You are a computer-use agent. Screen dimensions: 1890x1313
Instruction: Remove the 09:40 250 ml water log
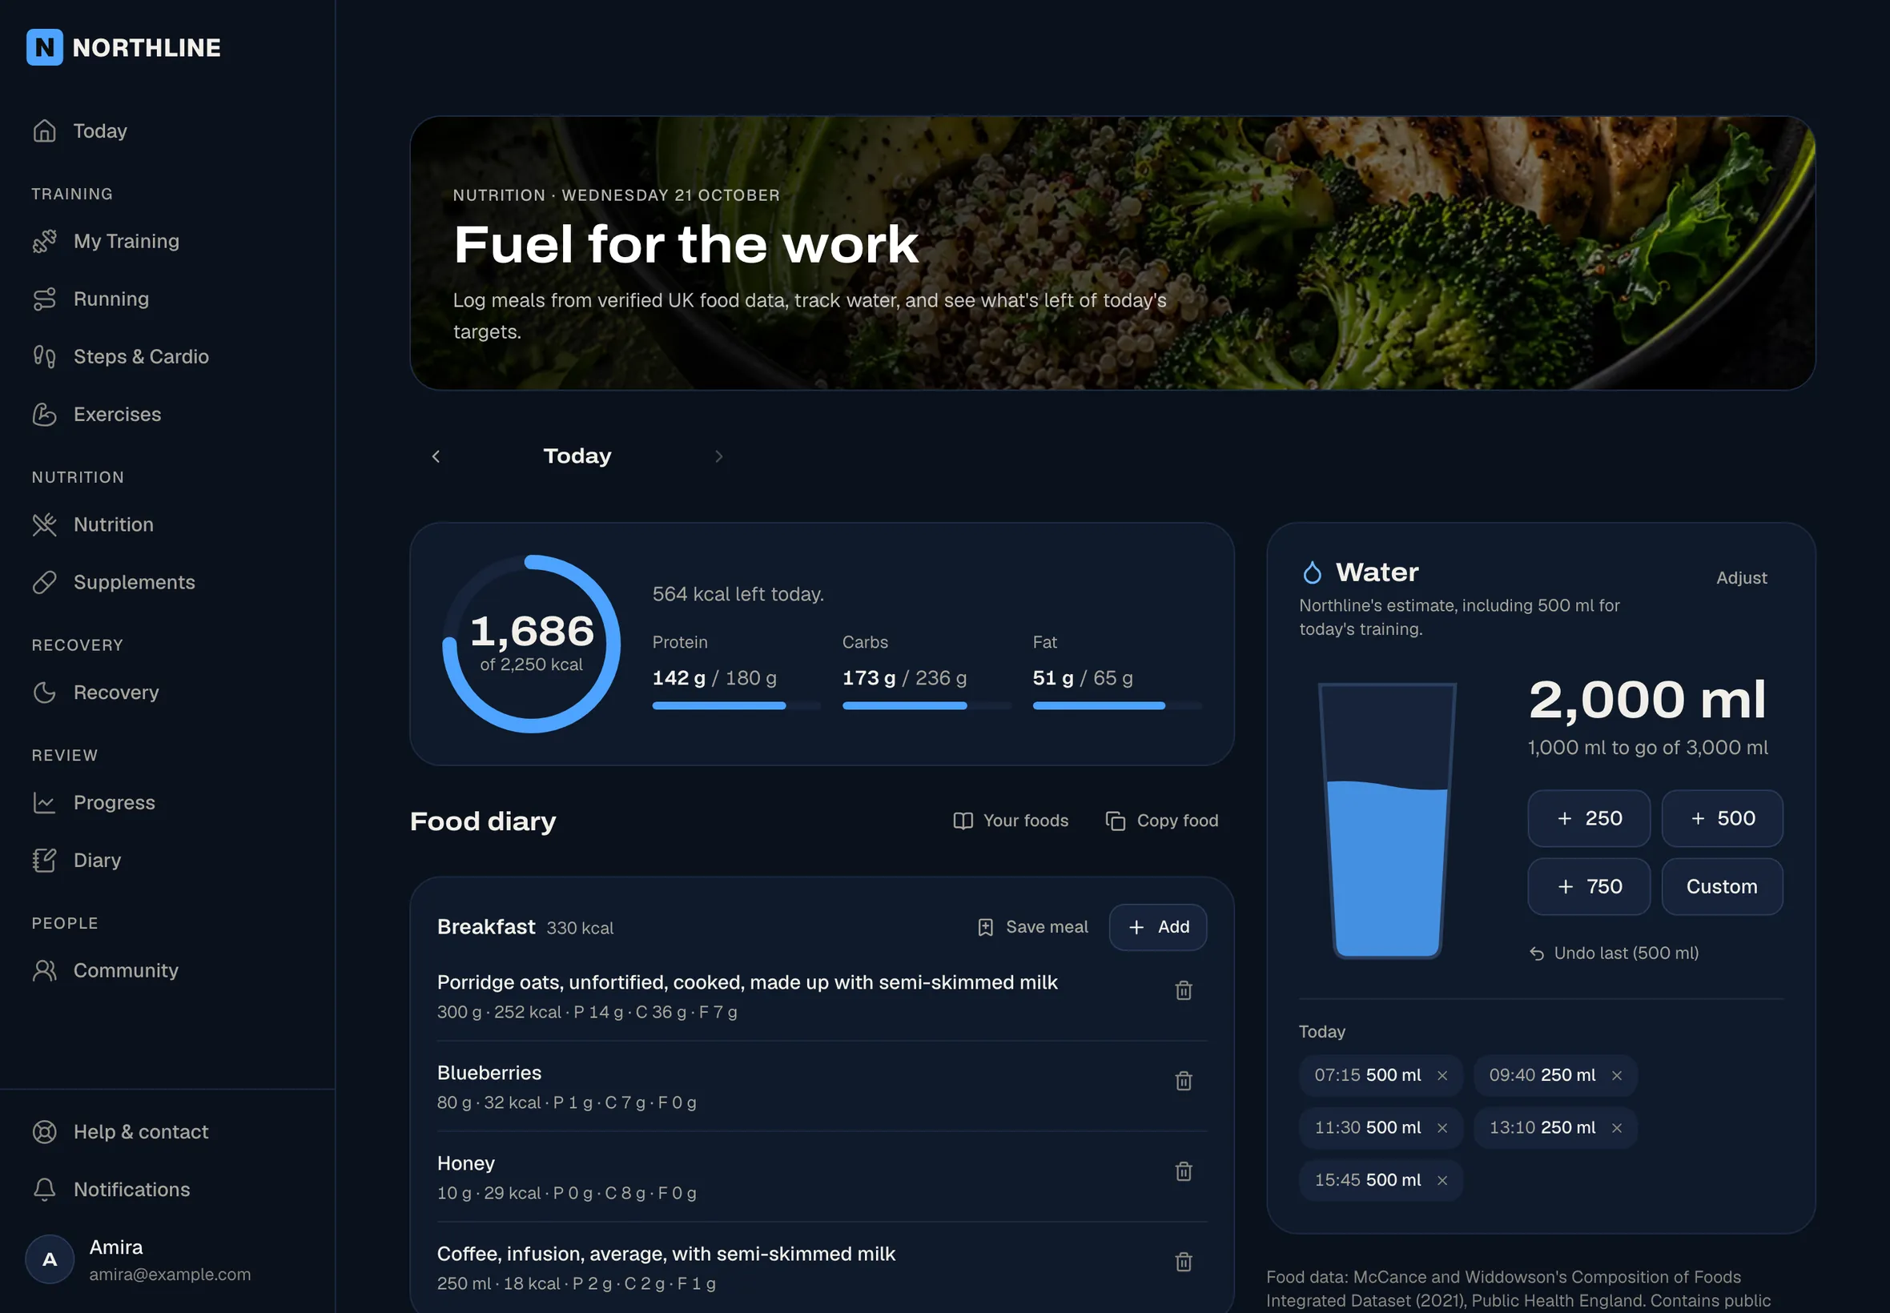click(x=1616, y=1075)
